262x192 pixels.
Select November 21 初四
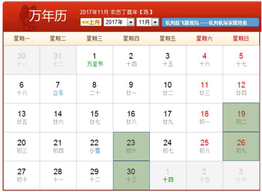click(58, 147)
